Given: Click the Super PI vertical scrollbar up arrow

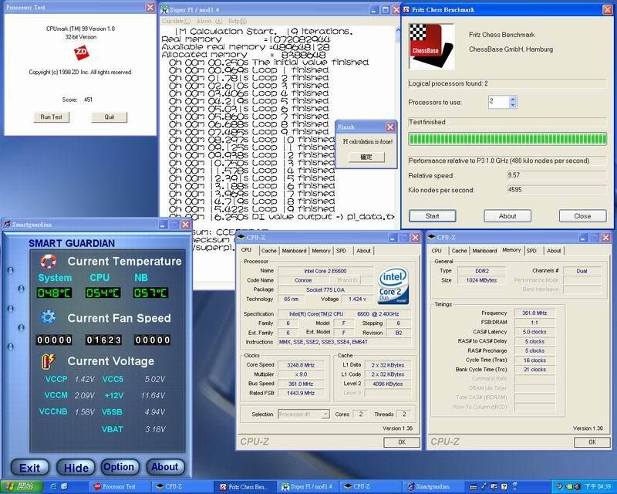Looking at the screenshot, I should 397,29.
